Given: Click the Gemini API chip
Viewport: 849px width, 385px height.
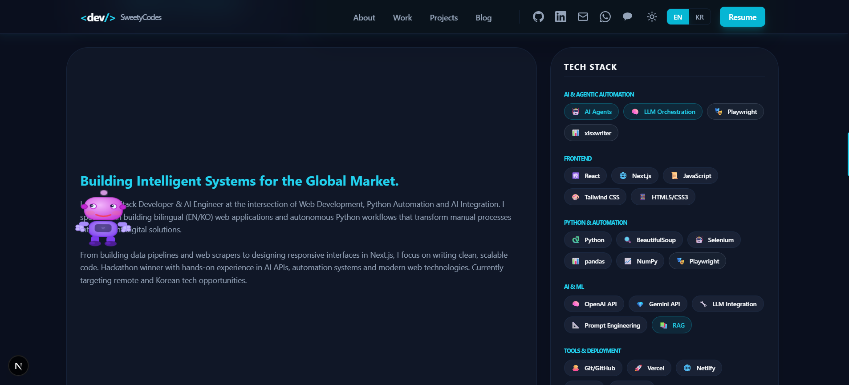Looking at the screenshot, I should coord(658,304).
